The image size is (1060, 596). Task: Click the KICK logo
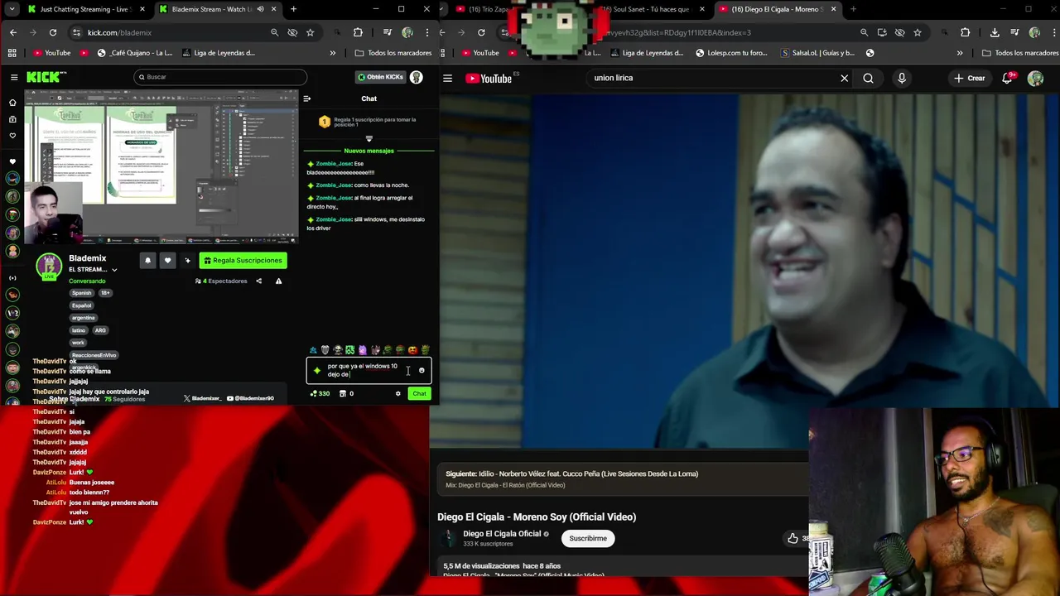tap(46, 77)
